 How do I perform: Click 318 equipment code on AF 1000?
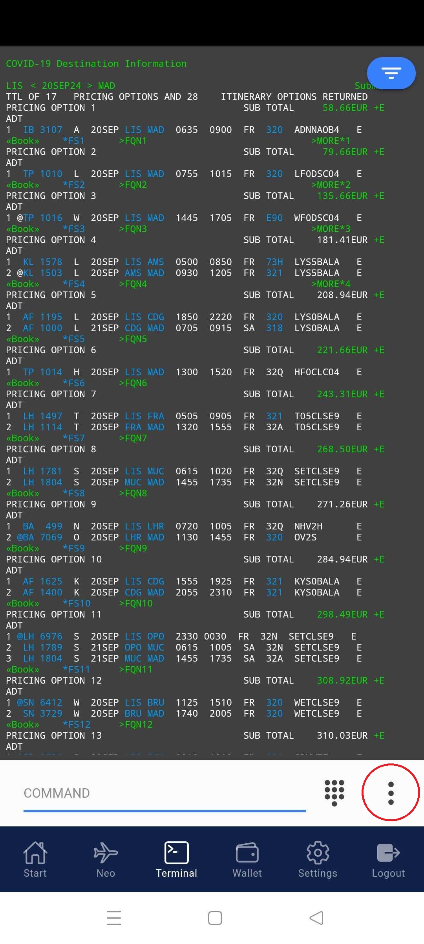click(274, 328)
